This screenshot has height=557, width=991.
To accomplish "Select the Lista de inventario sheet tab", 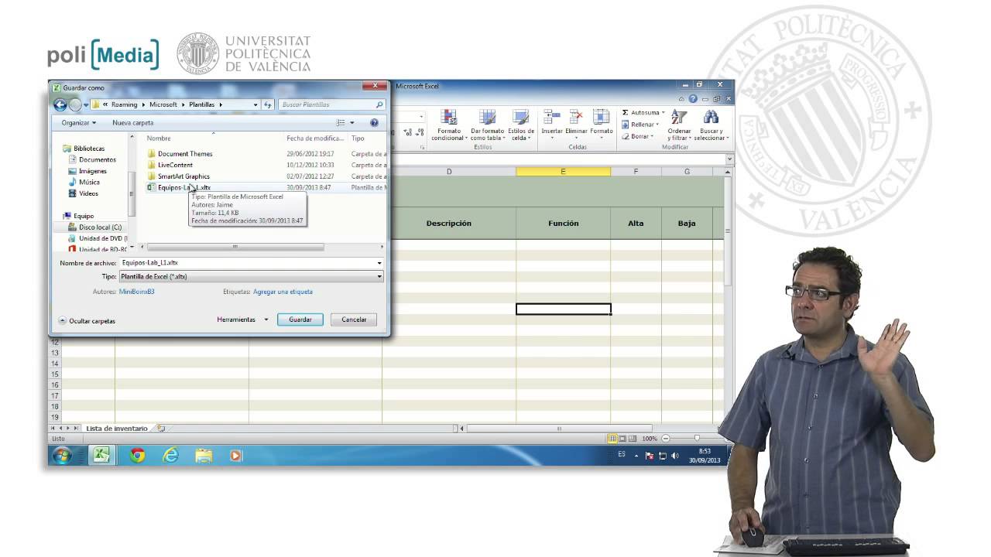I will (x=116, y=429).
